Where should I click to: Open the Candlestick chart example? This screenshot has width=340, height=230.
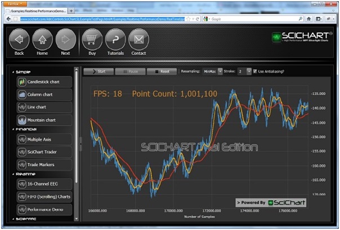44,82
